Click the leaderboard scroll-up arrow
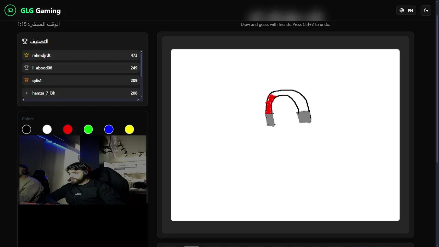The width and height of the screenshot is (439, 247). click(141, 51)
